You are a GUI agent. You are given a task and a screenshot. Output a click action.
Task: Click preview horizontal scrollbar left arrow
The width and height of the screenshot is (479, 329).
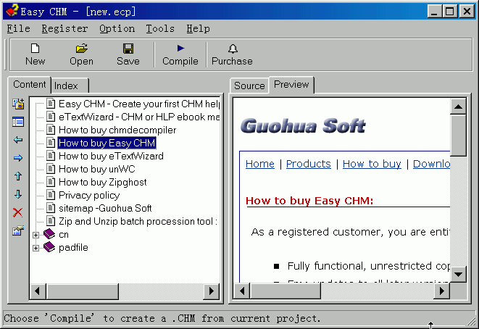(x=242, y=291)
